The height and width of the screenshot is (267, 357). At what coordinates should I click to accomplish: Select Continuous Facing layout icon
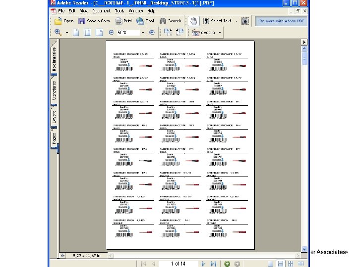pyautogui.click(x=291, y=264)
